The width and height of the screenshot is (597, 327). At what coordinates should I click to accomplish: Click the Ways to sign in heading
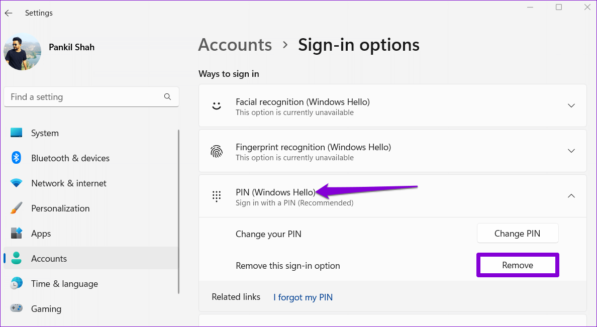coord(229,74)
